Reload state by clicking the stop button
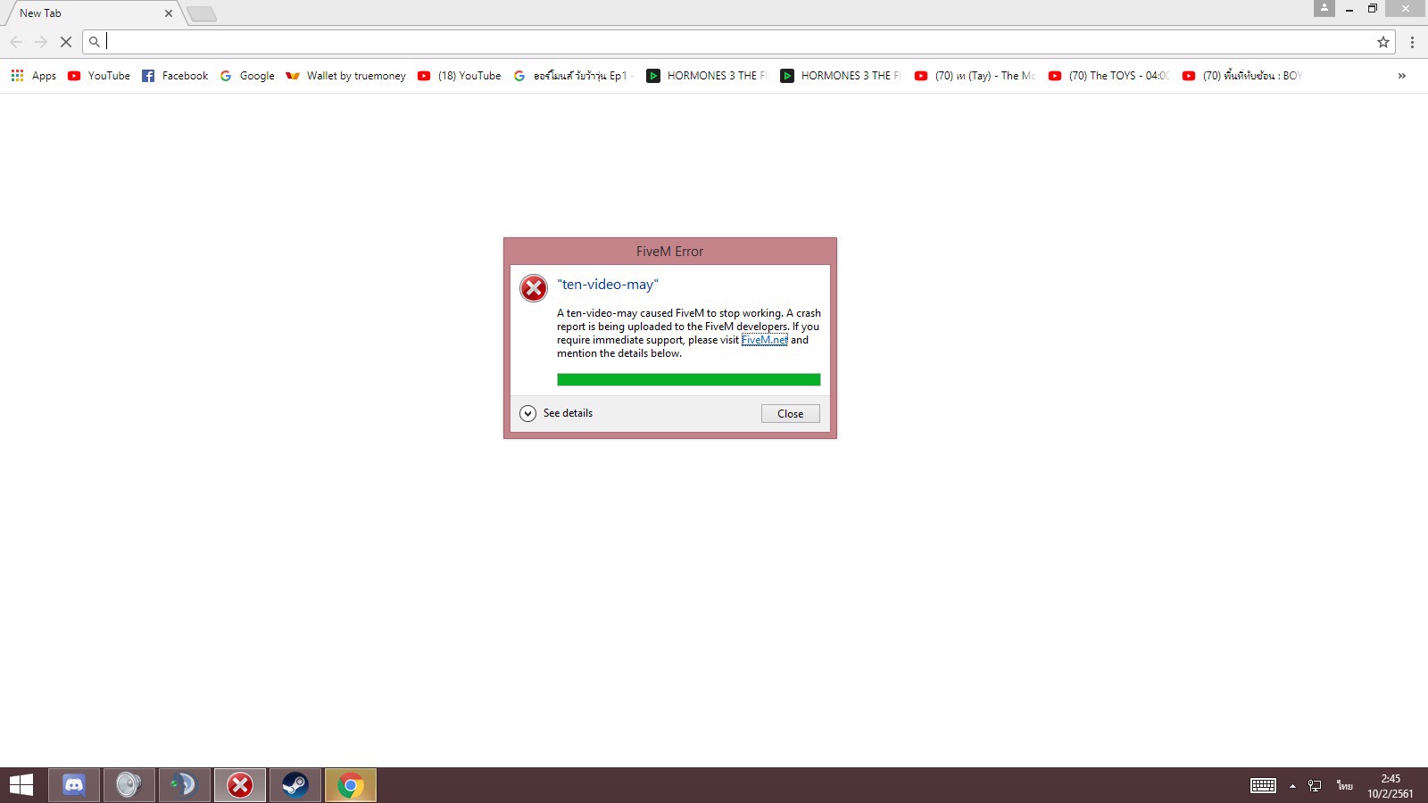Image resolution: width=1428 pixels, height=803 pixels. [66, 41]
